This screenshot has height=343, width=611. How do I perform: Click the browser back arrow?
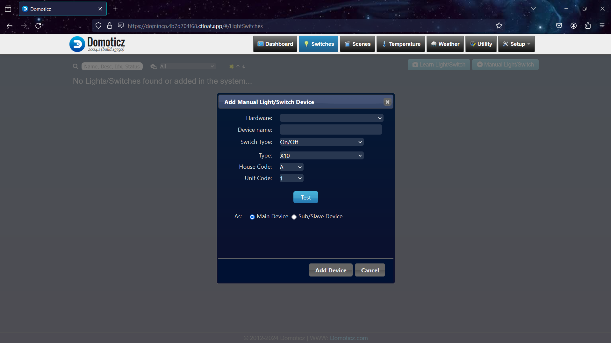point(10,26)
